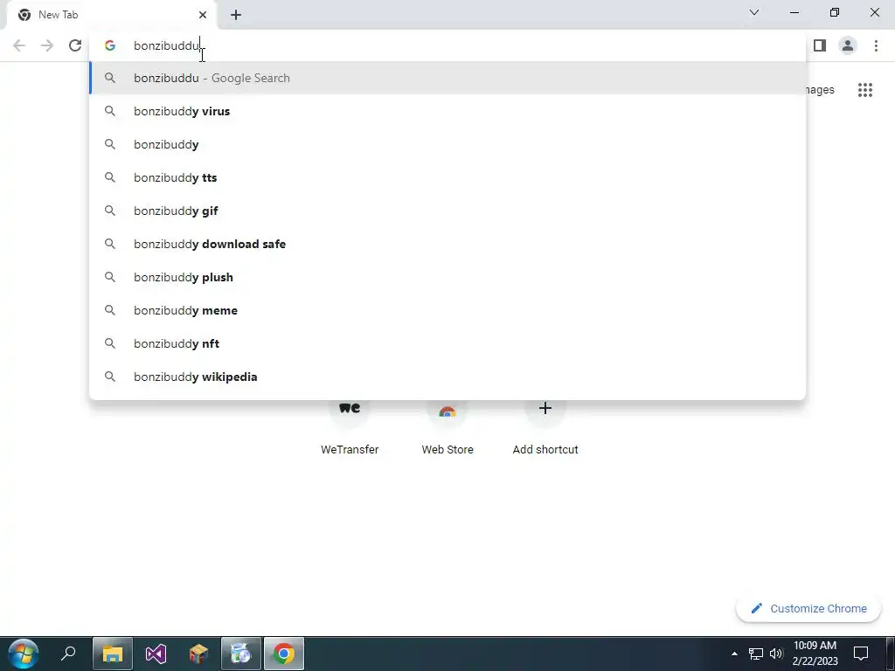
Task: Open the profile avatar icon
Action: click(x=848, y=45)
